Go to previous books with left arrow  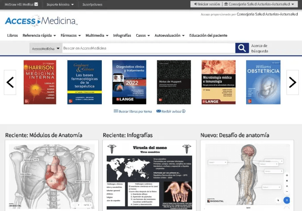click(x=10, y=82)
